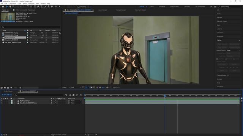Open the Composition menu

[12, 3]
